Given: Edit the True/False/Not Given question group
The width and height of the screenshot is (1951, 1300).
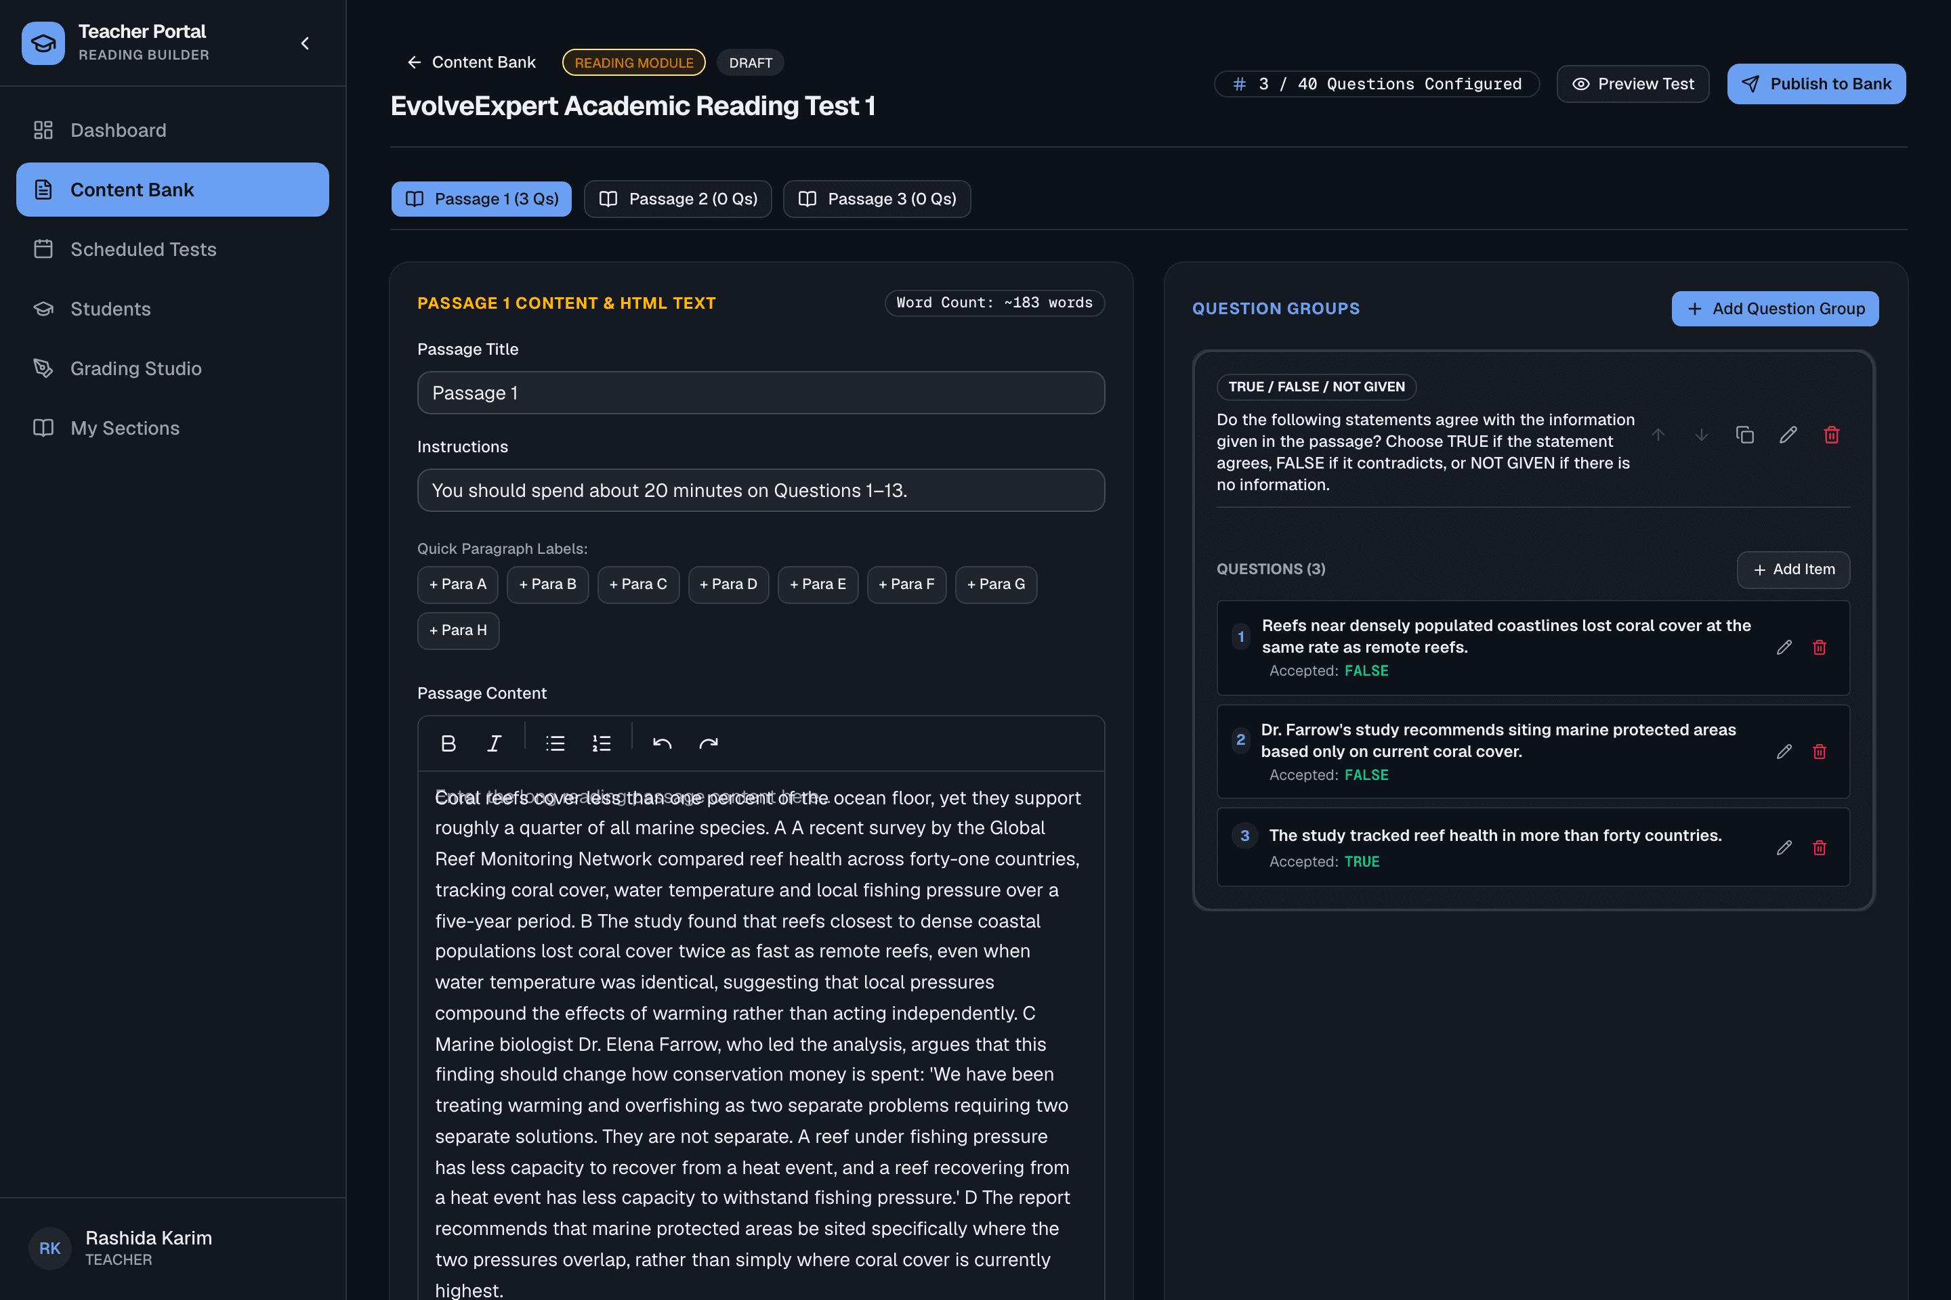Looking at the screenshot, I should tap(1788, 435).
